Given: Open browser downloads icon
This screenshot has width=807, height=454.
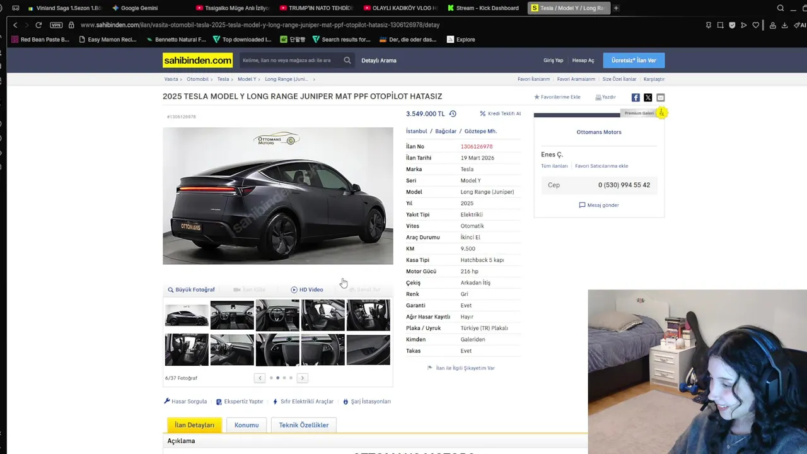Looking at the screenshot, I should pos(784,25).
